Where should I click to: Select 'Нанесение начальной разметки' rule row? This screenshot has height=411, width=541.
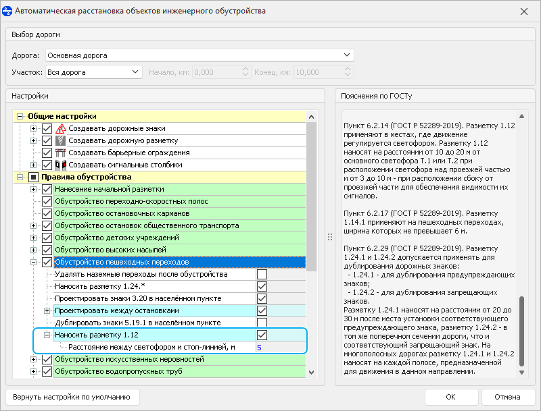point(110,189)
